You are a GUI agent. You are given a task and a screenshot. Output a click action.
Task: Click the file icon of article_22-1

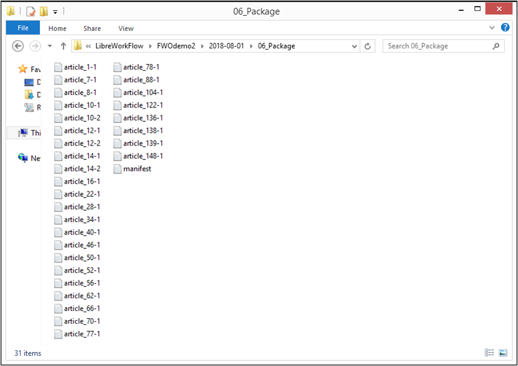(58, 195)
